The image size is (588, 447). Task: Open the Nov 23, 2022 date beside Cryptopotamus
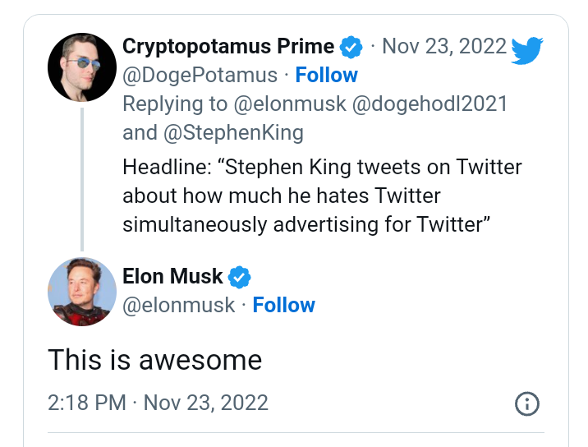click(444, 46)
